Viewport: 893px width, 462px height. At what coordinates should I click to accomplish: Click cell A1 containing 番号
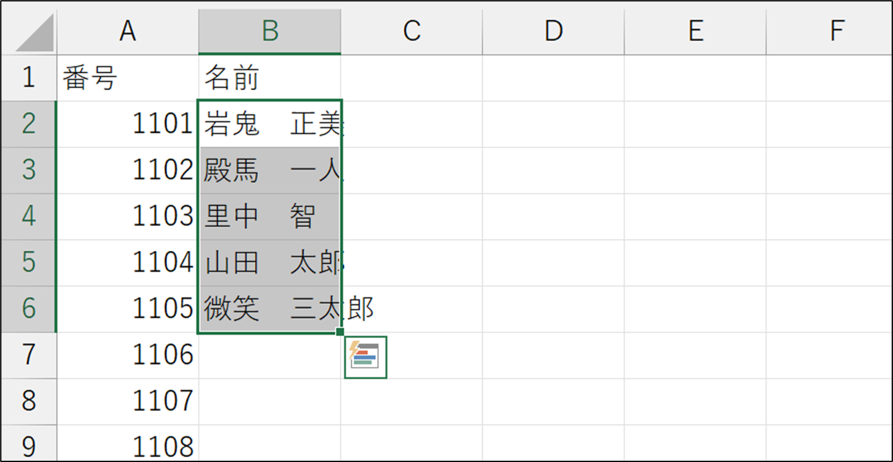click(x=127, y=78)
